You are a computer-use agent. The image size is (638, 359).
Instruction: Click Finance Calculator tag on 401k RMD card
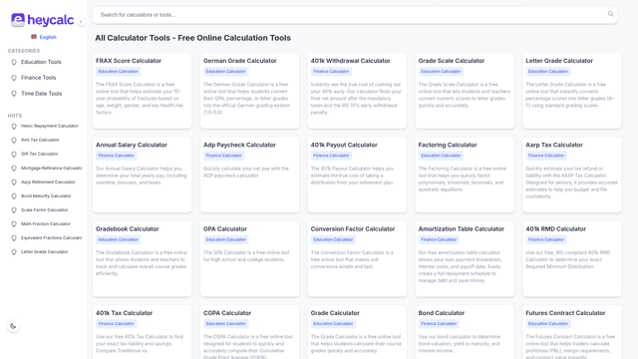[546, 239]
